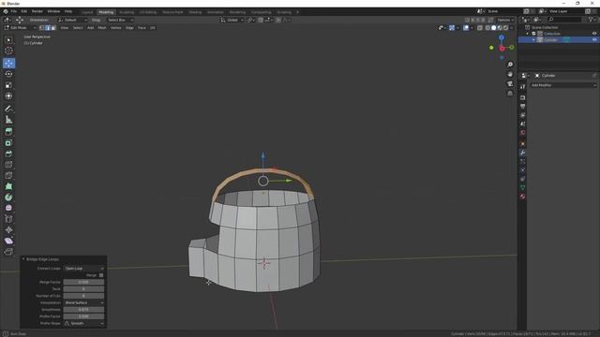Hide the Cylinder using its eye icon
Image resolution: width=600 pixels, height=337 pixels.
[594, 39]
